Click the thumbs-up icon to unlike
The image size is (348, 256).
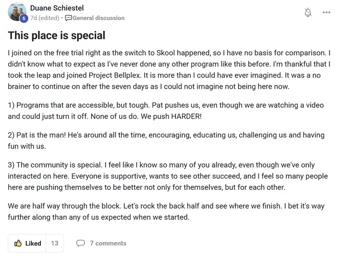[x=18, y=243]
